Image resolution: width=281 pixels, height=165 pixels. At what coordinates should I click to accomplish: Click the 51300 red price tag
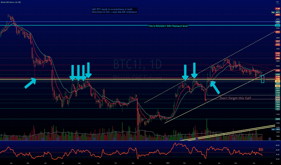pos(278,9)
